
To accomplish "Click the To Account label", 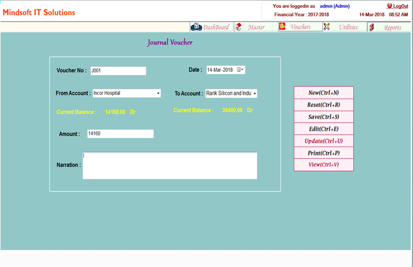I will [189, 93].
